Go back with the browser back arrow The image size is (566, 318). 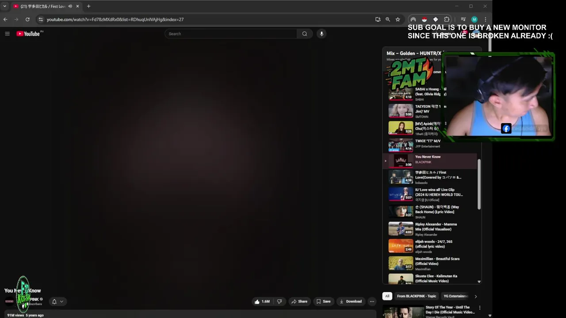click(x=5, y=19)
